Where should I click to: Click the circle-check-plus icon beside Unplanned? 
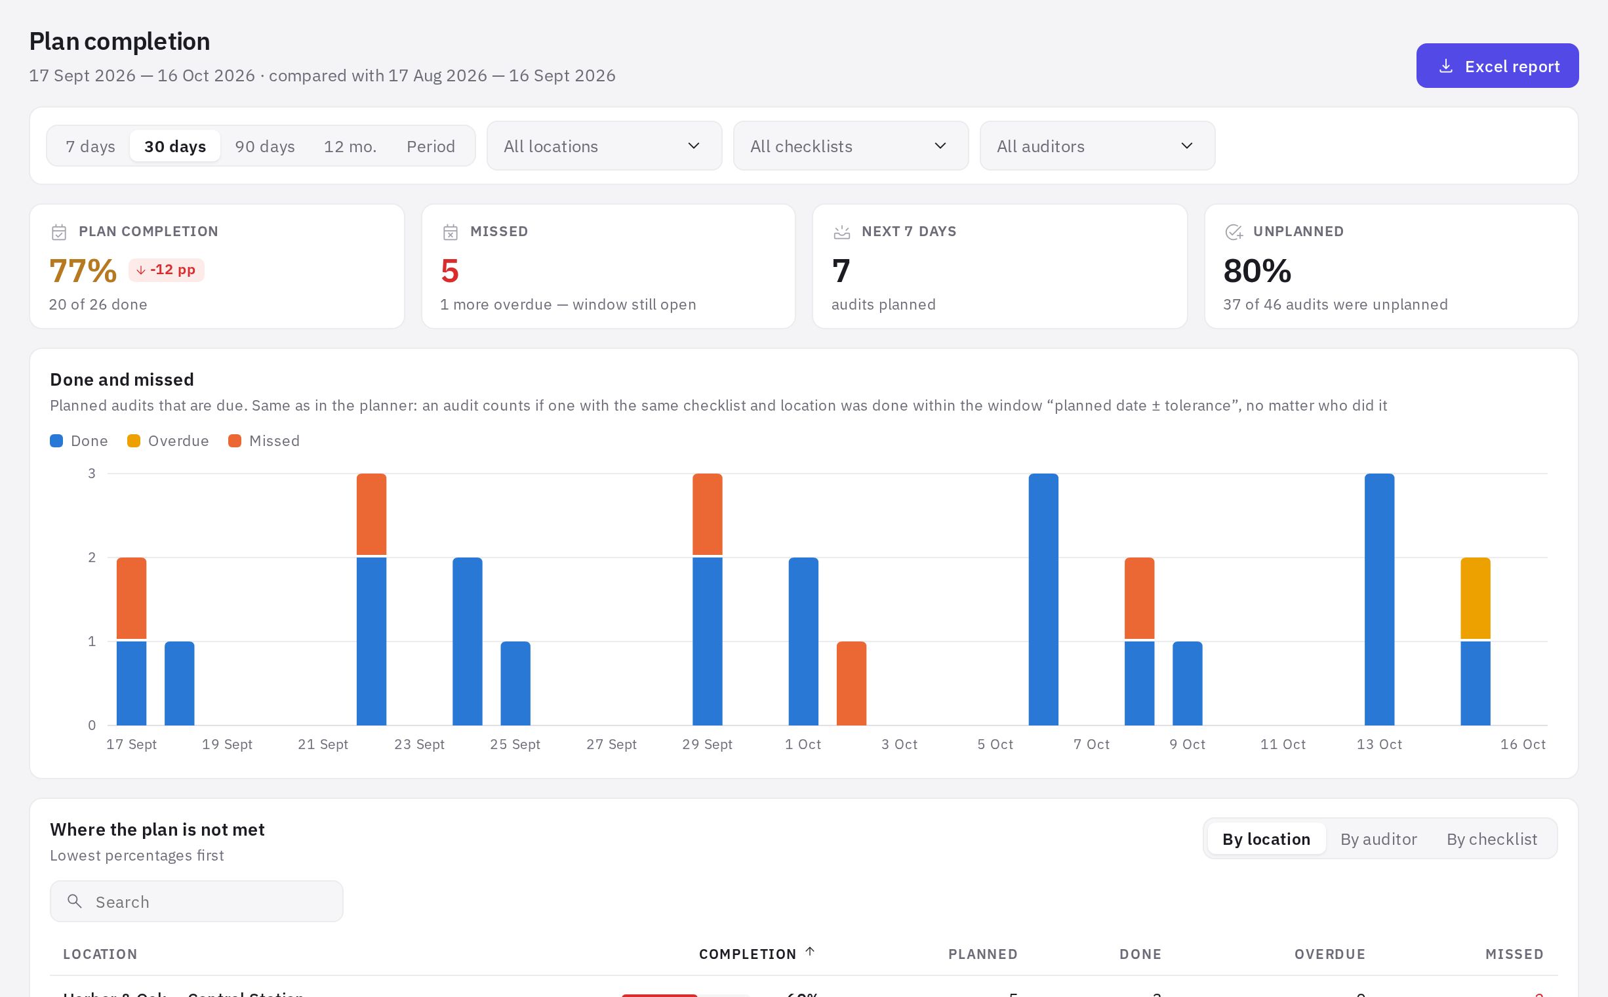click(x=1234, y=232)
